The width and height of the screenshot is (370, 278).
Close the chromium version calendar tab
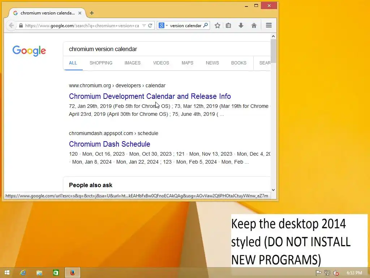[x=80, y=13]
